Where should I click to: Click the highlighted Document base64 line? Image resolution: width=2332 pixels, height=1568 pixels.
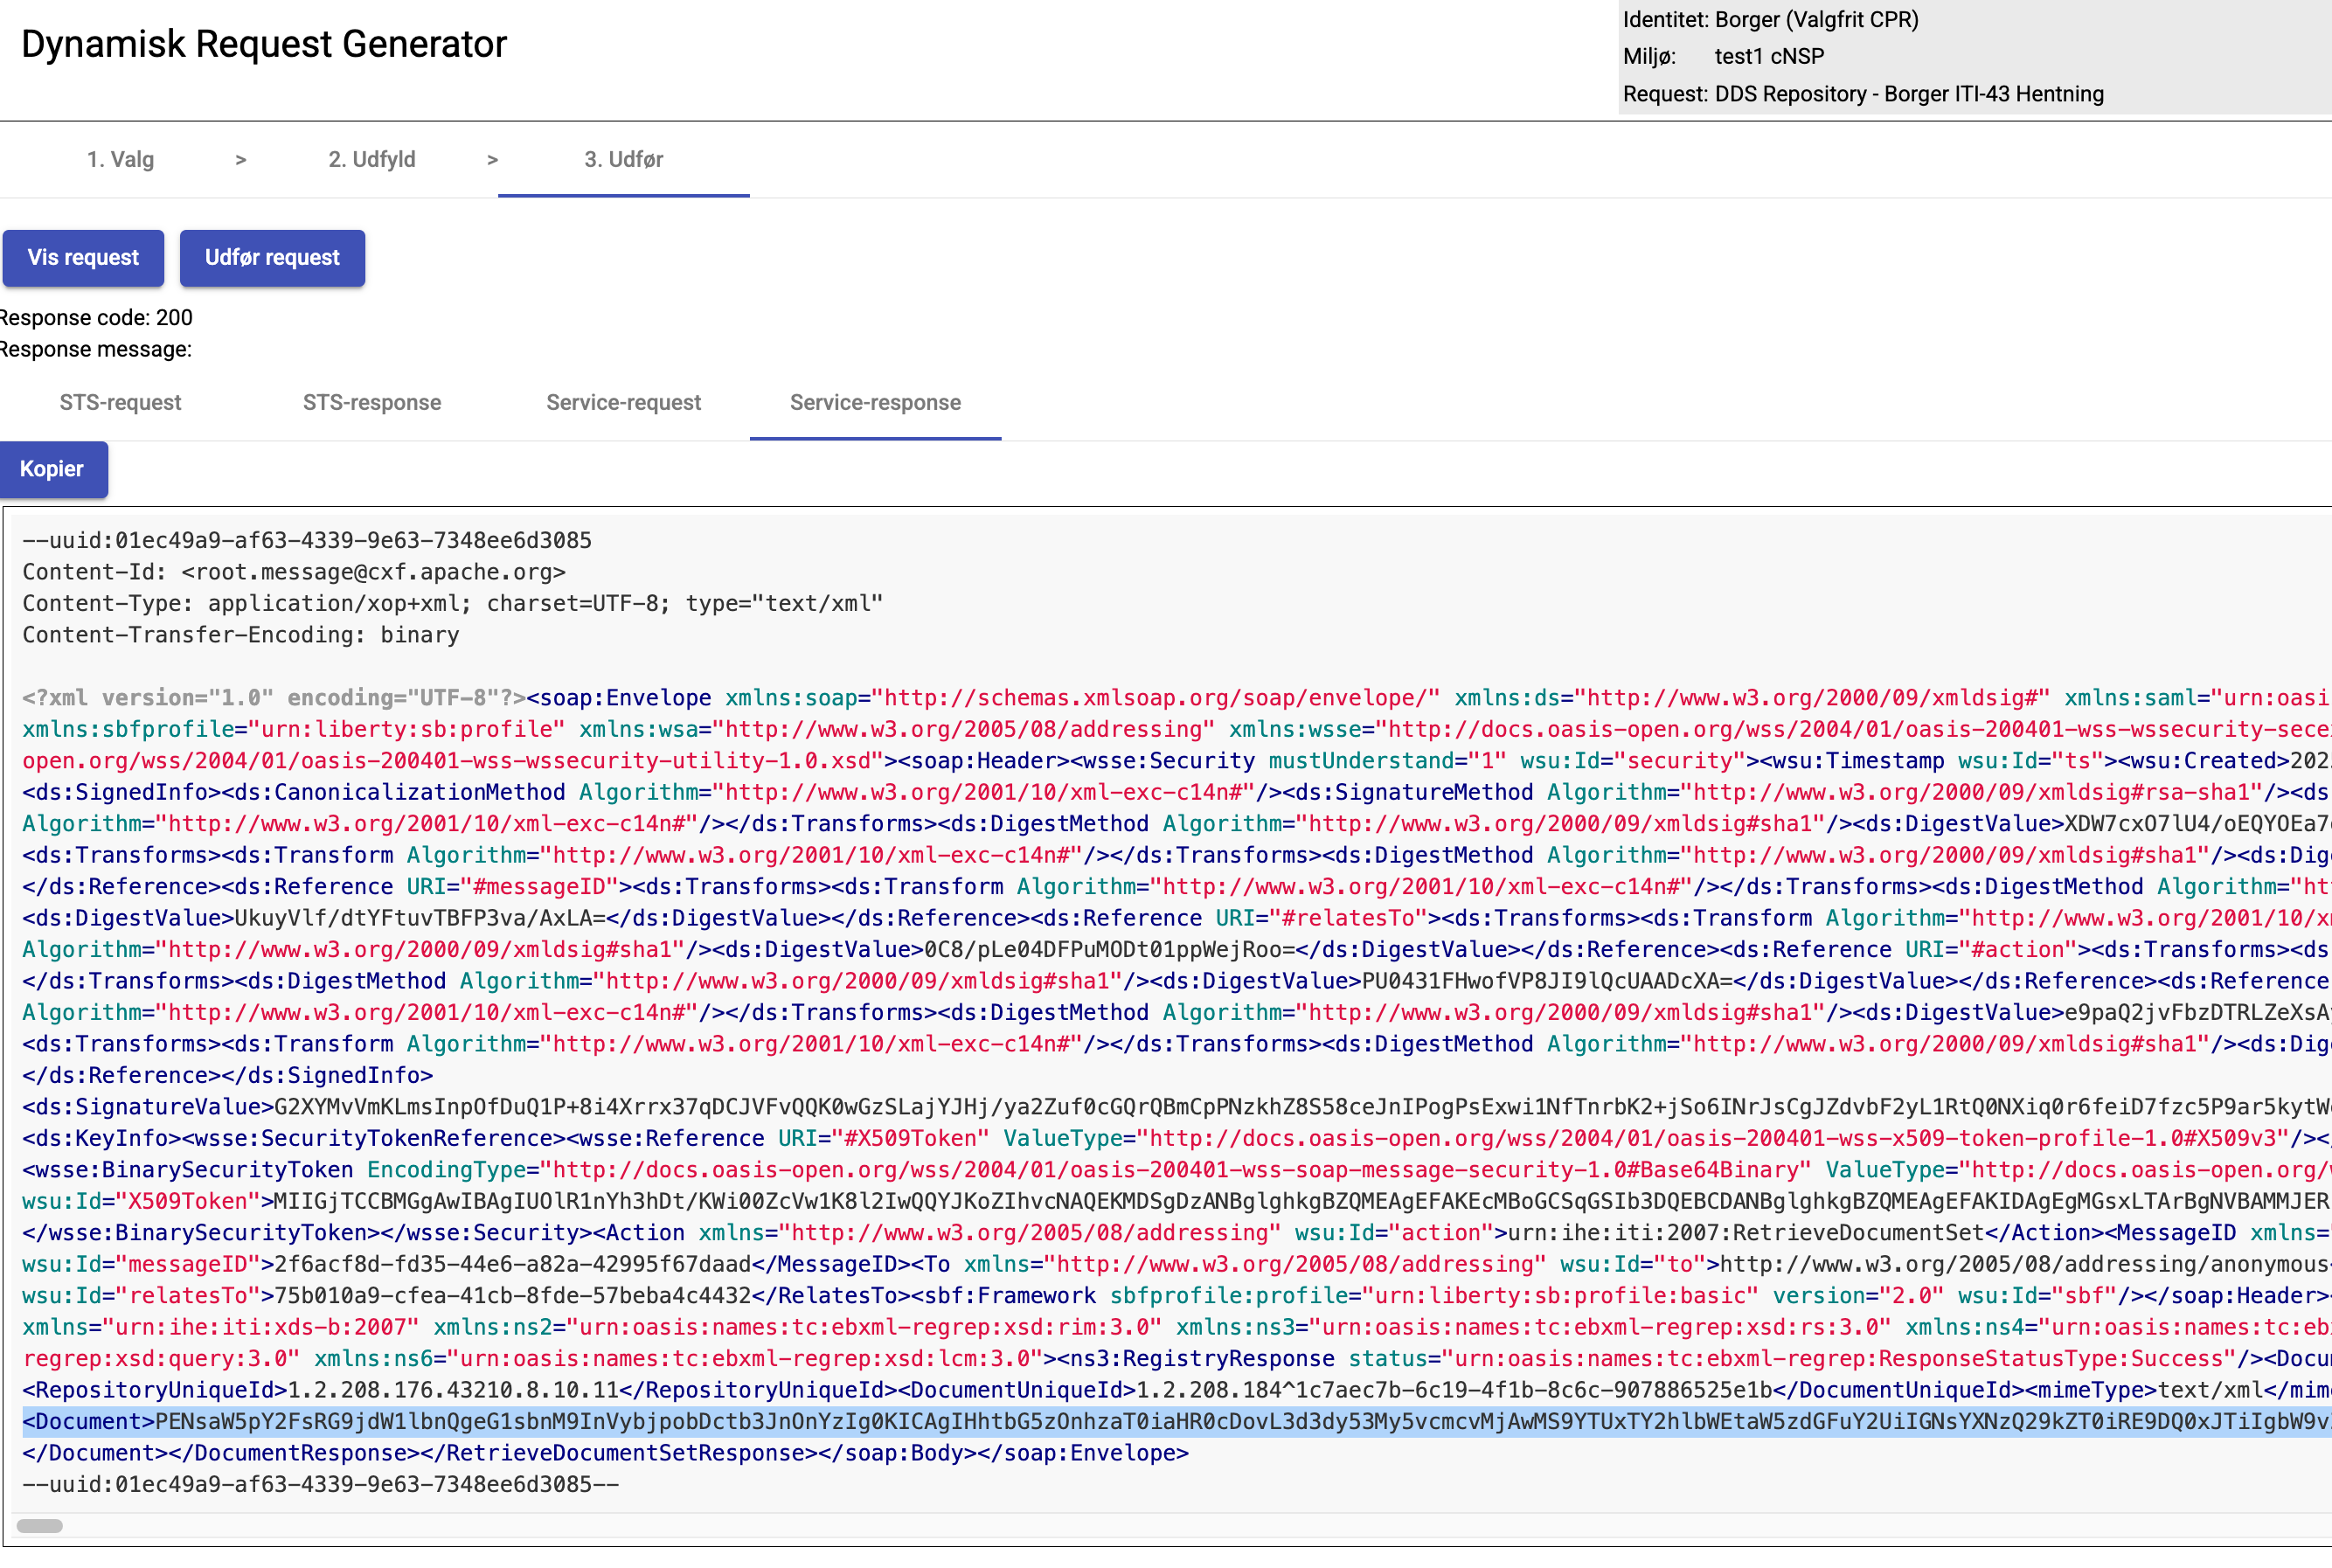click(x=1100, y=1421)
